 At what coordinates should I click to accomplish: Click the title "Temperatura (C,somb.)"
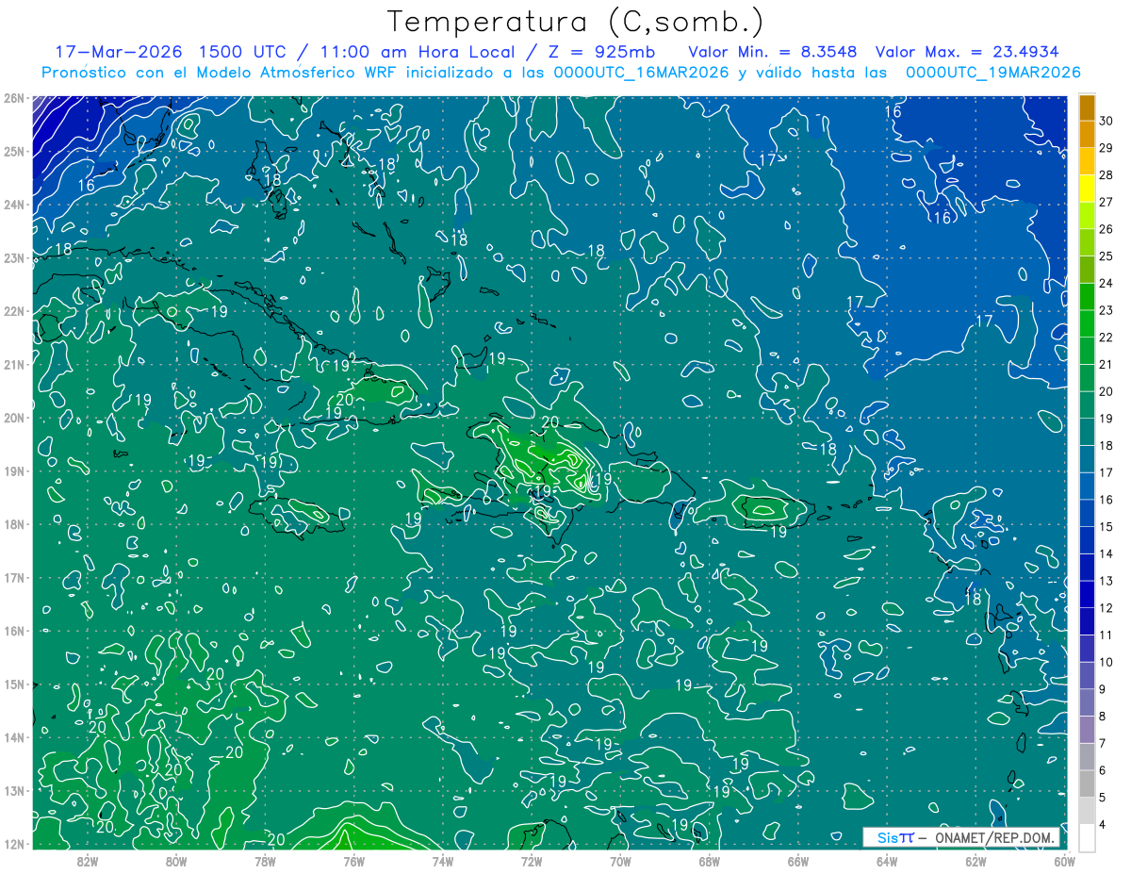coord(576,22)
